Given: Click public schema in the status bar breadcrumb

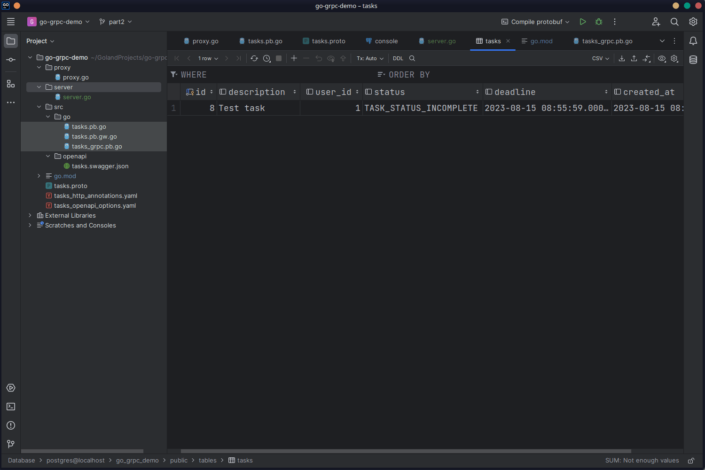Looking at the screenshot, I should point(179,460).
